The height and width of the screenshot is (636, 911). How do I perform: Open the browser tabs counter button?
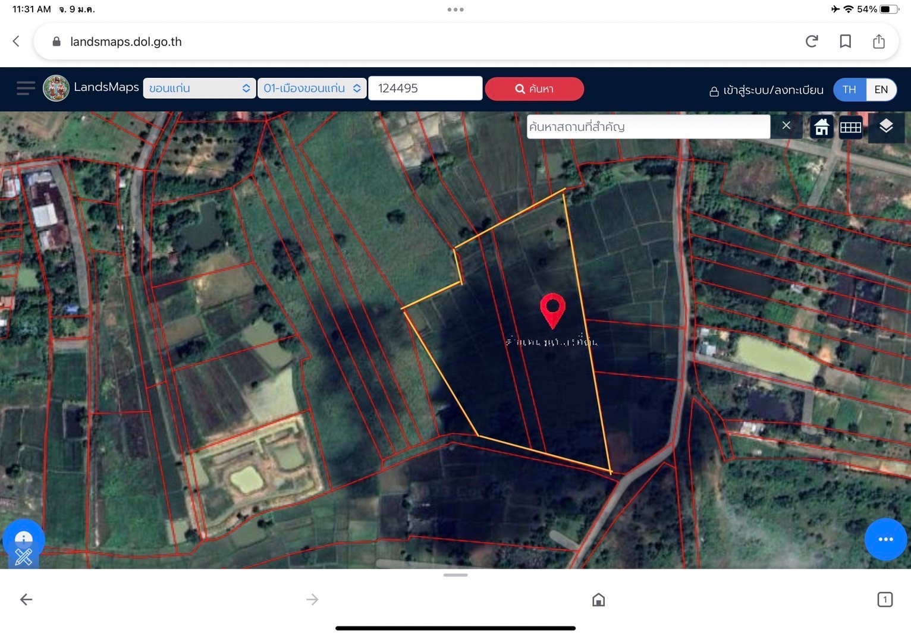pyautogui.click(x=884, y=599)
